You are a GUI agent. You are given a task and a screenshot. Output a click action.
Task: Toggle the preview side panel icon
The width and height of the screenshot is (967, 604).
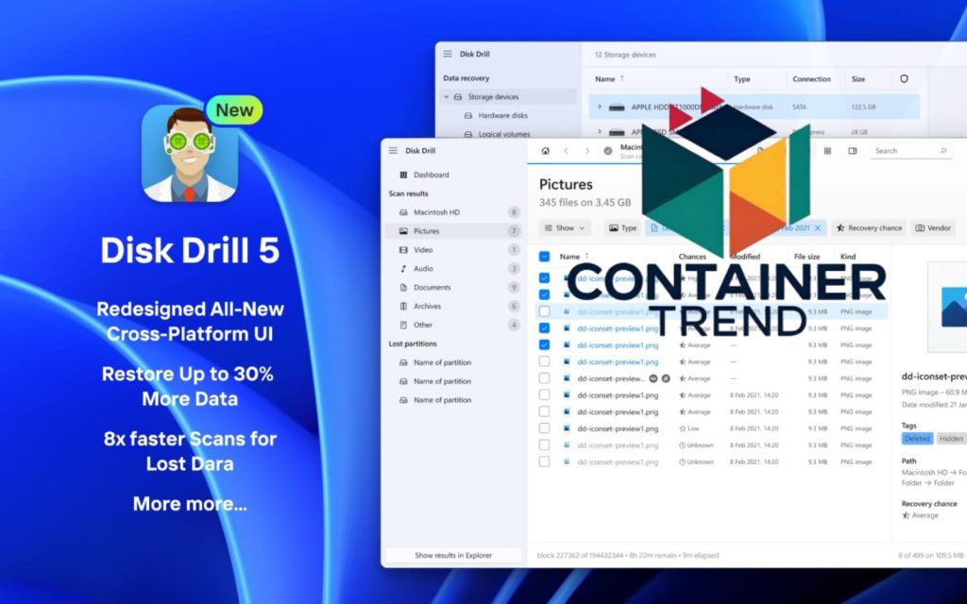click(x=853, y=150)
